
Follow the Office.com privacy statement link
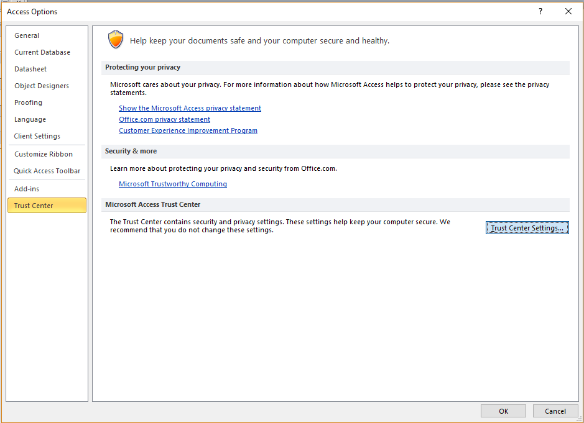pos(165,119)
